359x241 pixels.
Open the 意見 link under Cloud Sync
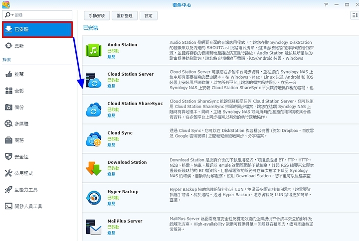coord(111,145)
